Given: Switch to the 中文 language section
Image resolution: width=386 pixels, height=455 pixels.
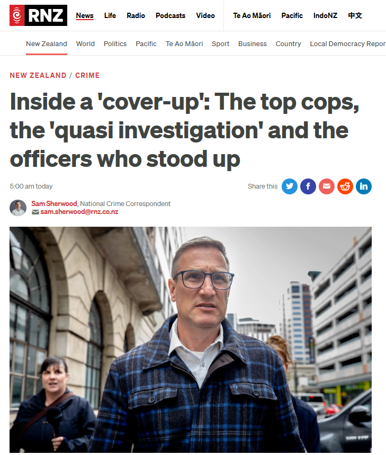Looking at the screenshot, I should click(x=355, y=16).
